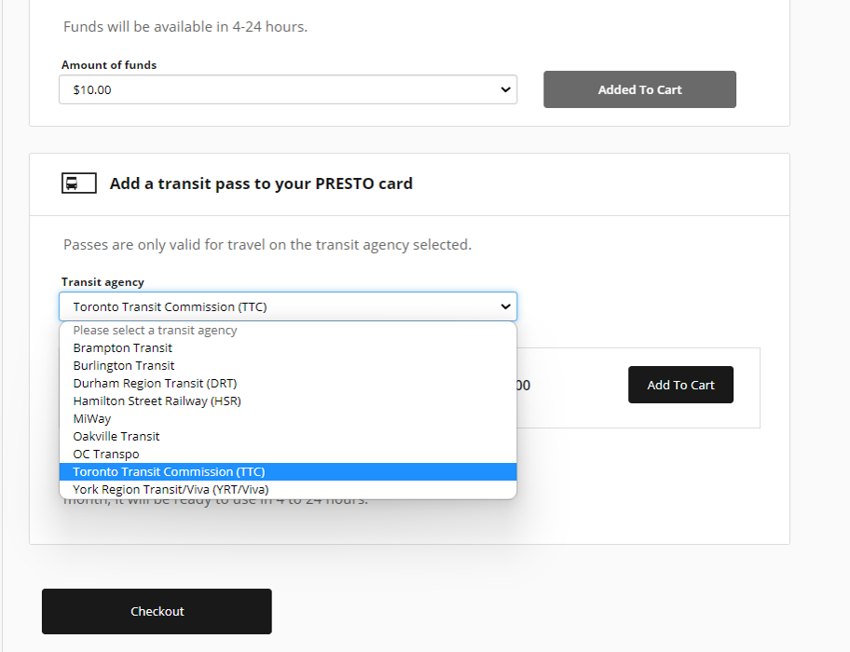850x652 pixels.
Task: Select highlighted Toronto Transit Commission (TTC) option
Action: click(288, 471)
